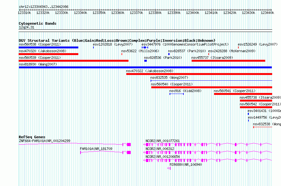The height and width of the screenshot is (186, 281).
Task: Click the nsv560539 (Cooper2011) red bar
Action: [74, 61]
